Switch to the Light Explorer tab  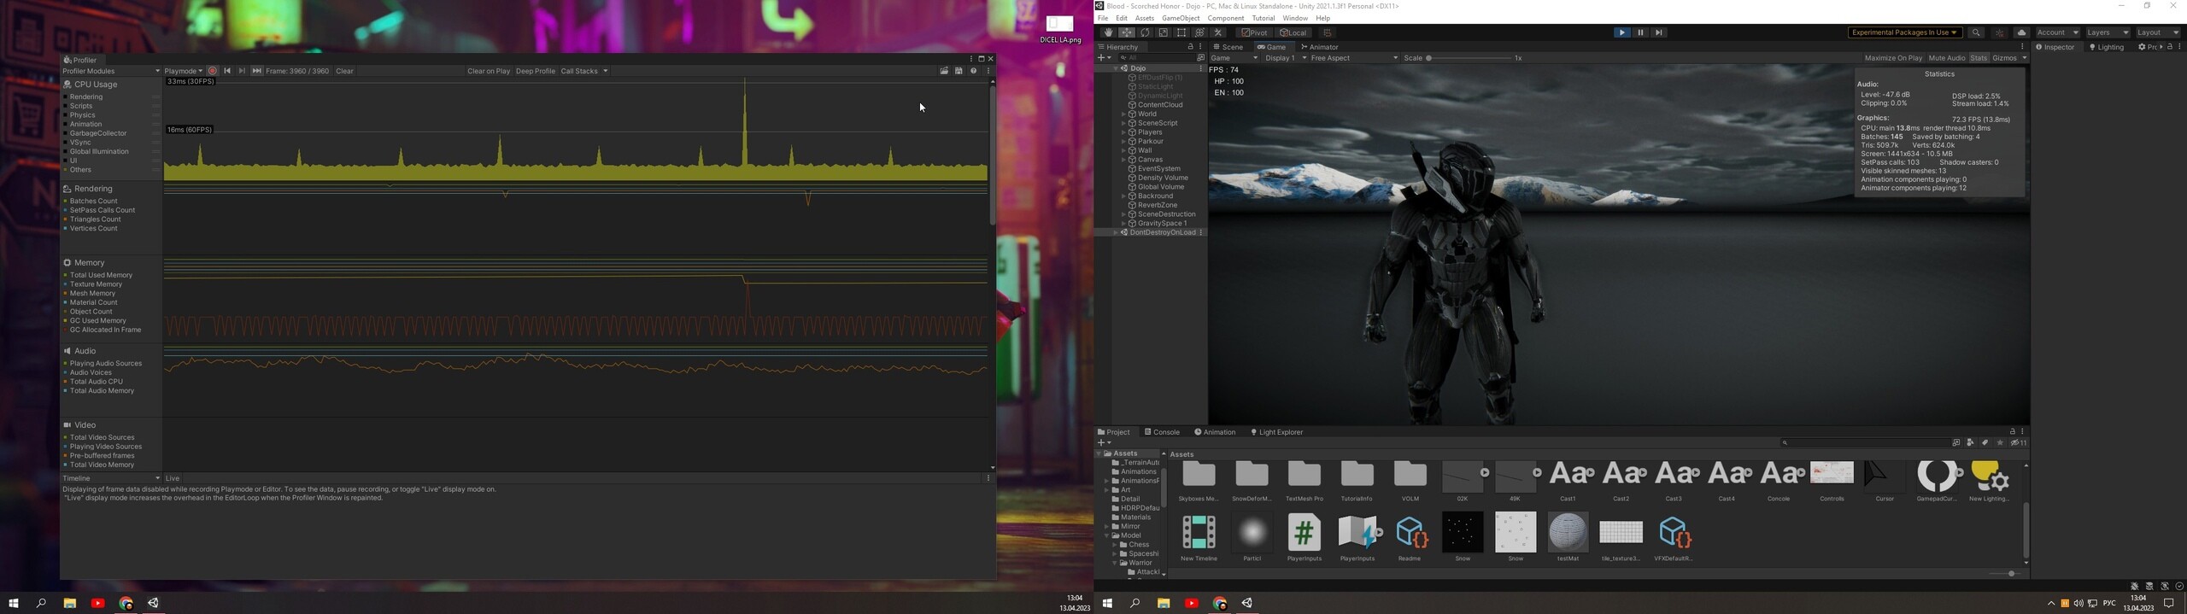[1277, 432]
